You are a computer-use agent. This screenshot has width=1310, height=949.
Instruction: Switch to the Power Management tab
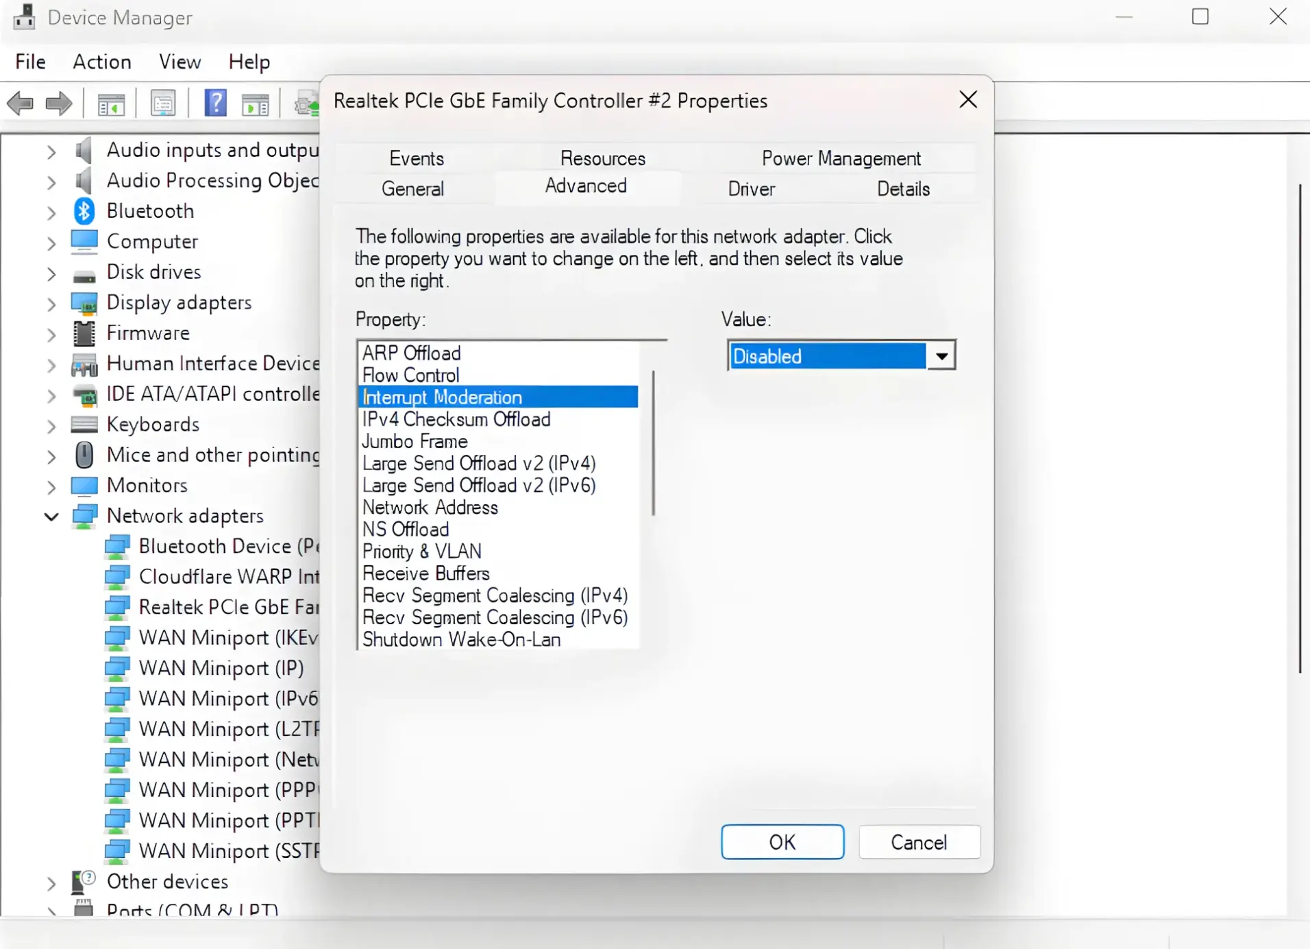(x=841, y=158)
